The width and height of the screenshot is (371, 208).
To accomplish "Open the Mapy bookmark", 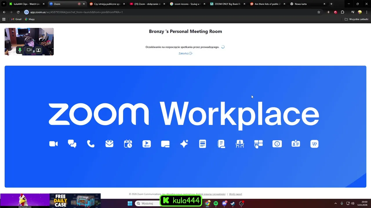I will pos(30,19).
